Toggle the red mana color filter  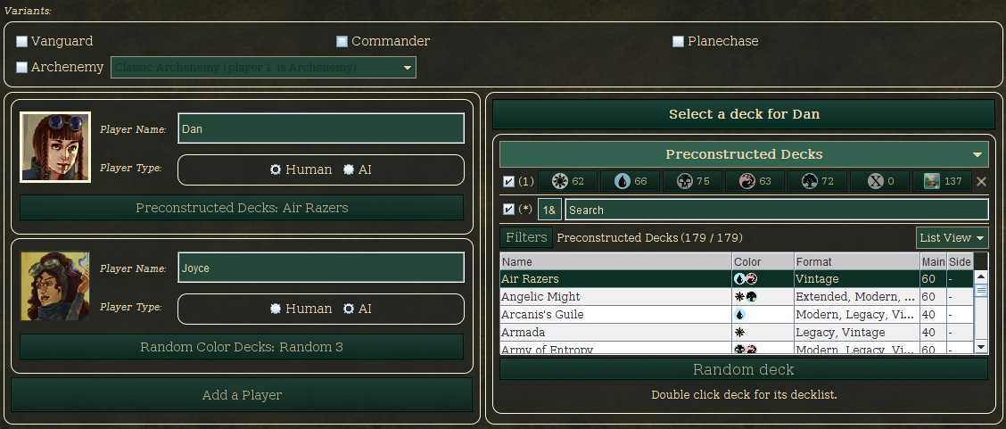[754, 181]
